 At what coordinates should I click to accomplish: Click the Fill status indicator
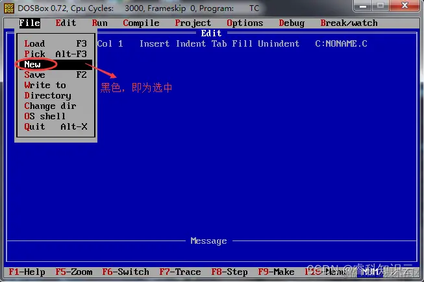[242, 43]
